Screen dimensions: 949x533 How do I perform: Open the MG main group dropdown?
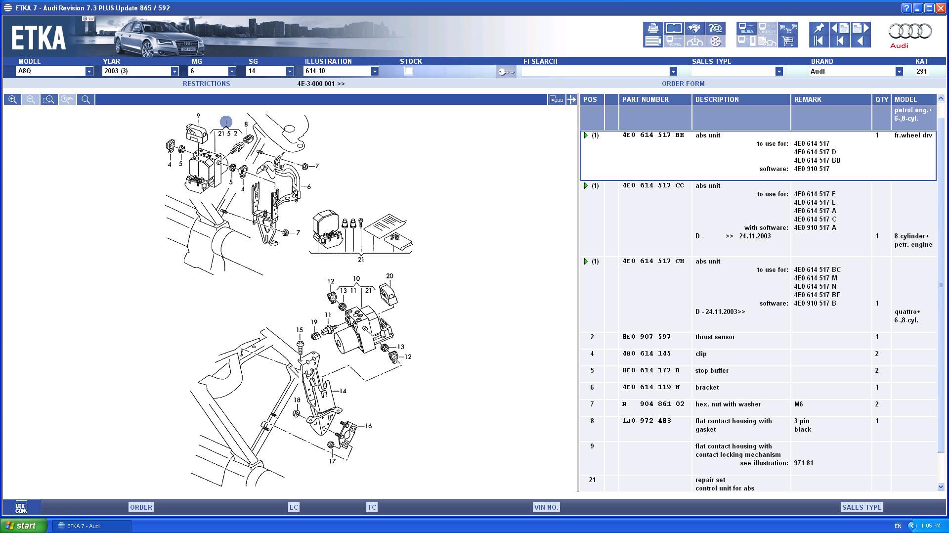tap(232, 71)
